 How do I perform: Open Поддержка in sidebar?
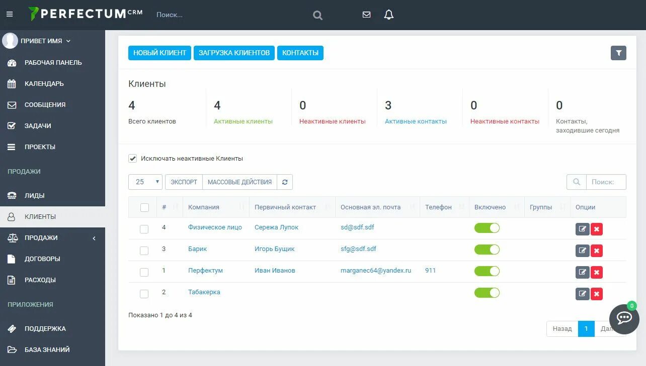coord(52,329)
